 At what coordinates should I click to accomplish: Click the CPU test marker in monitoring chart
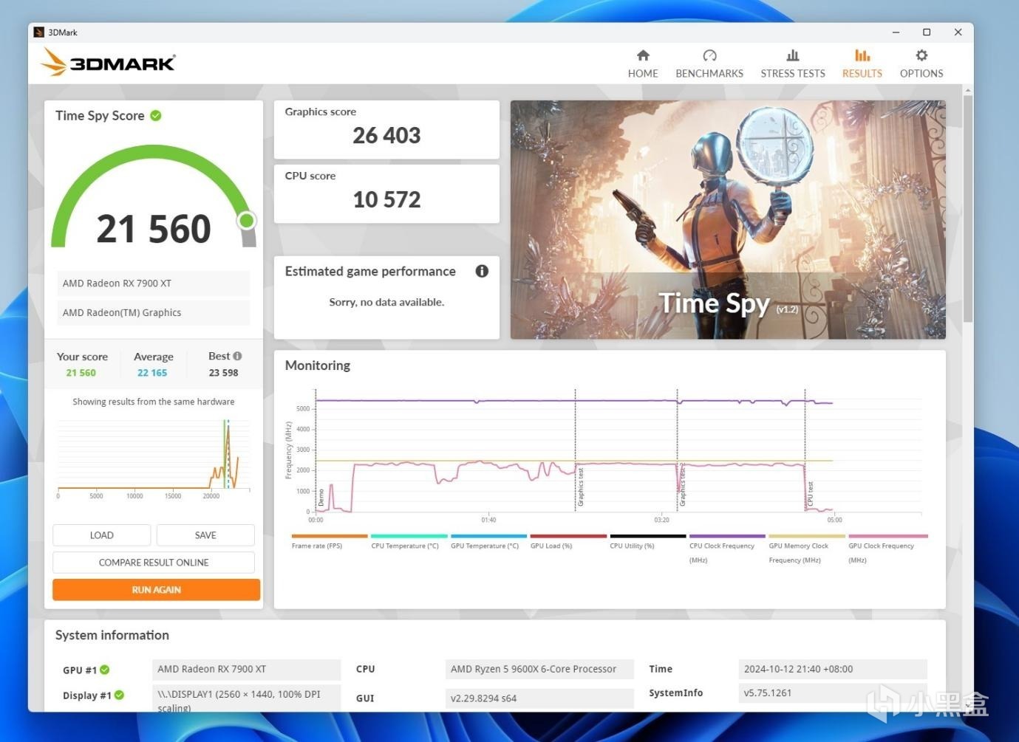click(811, 493)
